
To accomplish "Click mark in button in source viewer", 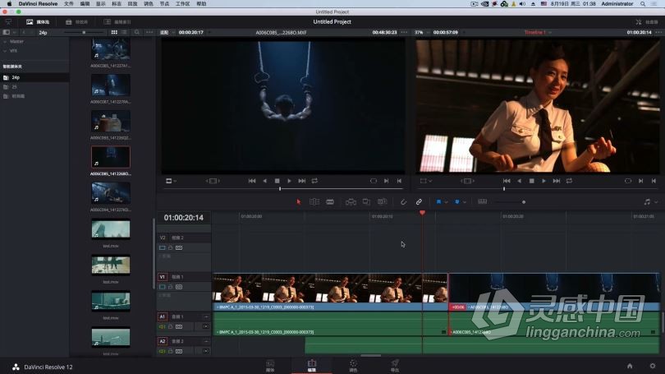I will coord(386,181).
